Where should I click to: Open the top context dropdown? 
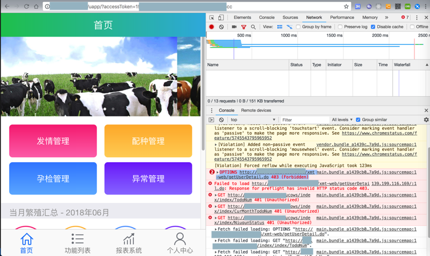(x=253, y=120)
